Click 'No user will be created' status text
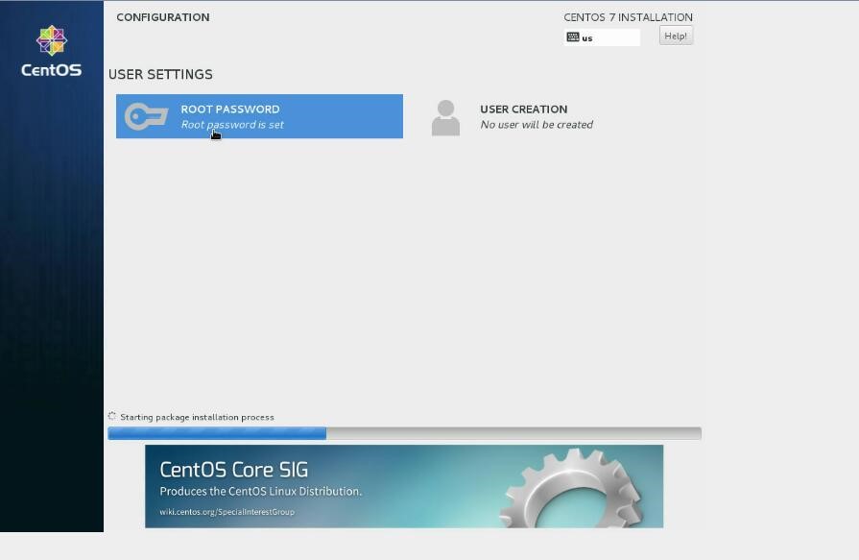This screenshot has height=560, width=859. 537,125
